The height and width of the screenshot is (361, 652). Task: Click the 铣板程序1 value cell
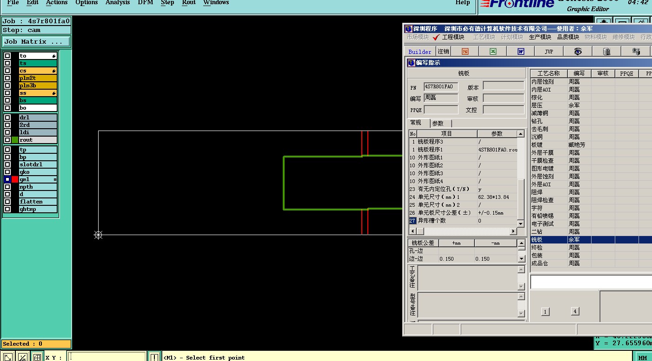click(x=497, y=150)
